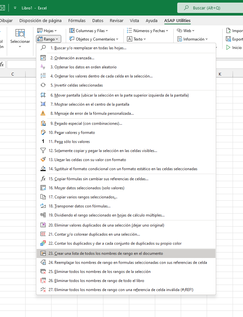Open the Hojas dropdown
The height and width of the screenshot is (317, 243).
47,31
